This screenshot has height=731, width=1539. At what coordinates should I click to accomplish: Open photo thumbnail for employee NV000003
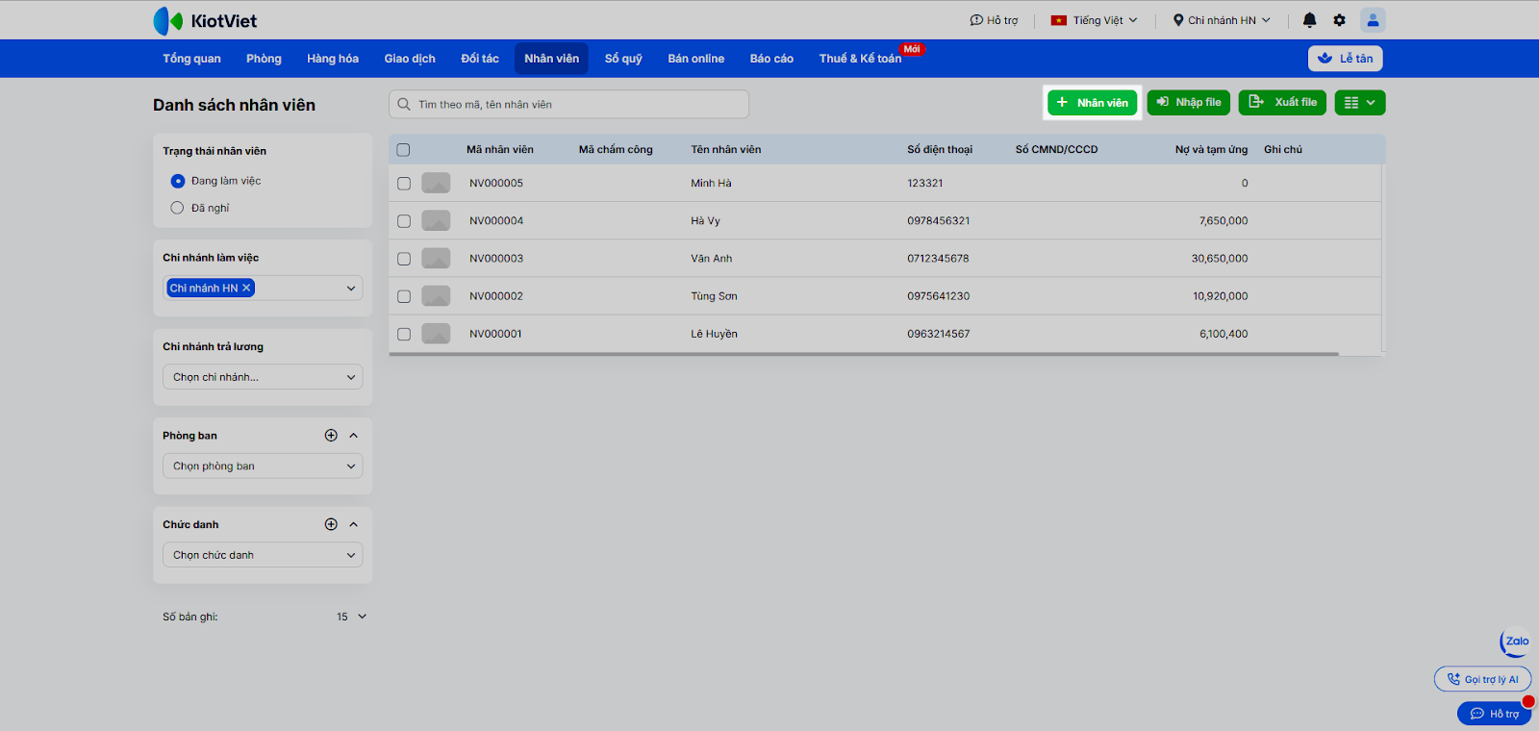coord(436,259)
